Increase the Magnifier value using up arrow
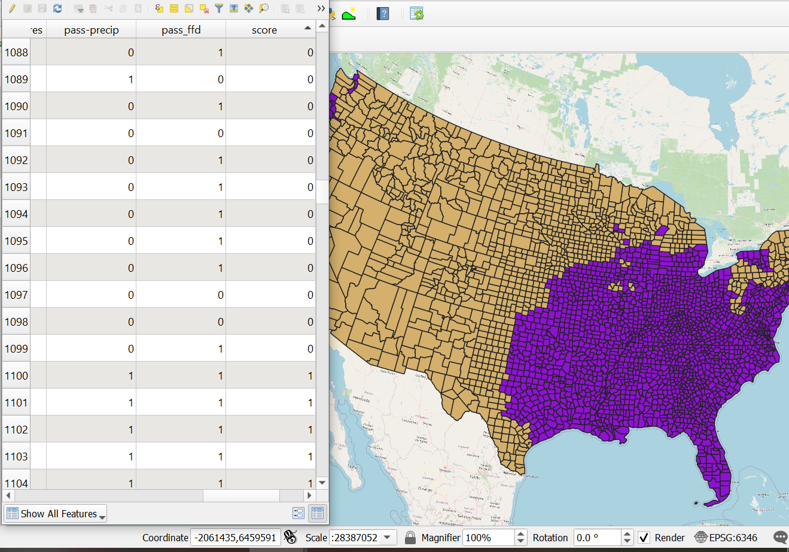This screenshot has width=789, height=552. (520, 533)
